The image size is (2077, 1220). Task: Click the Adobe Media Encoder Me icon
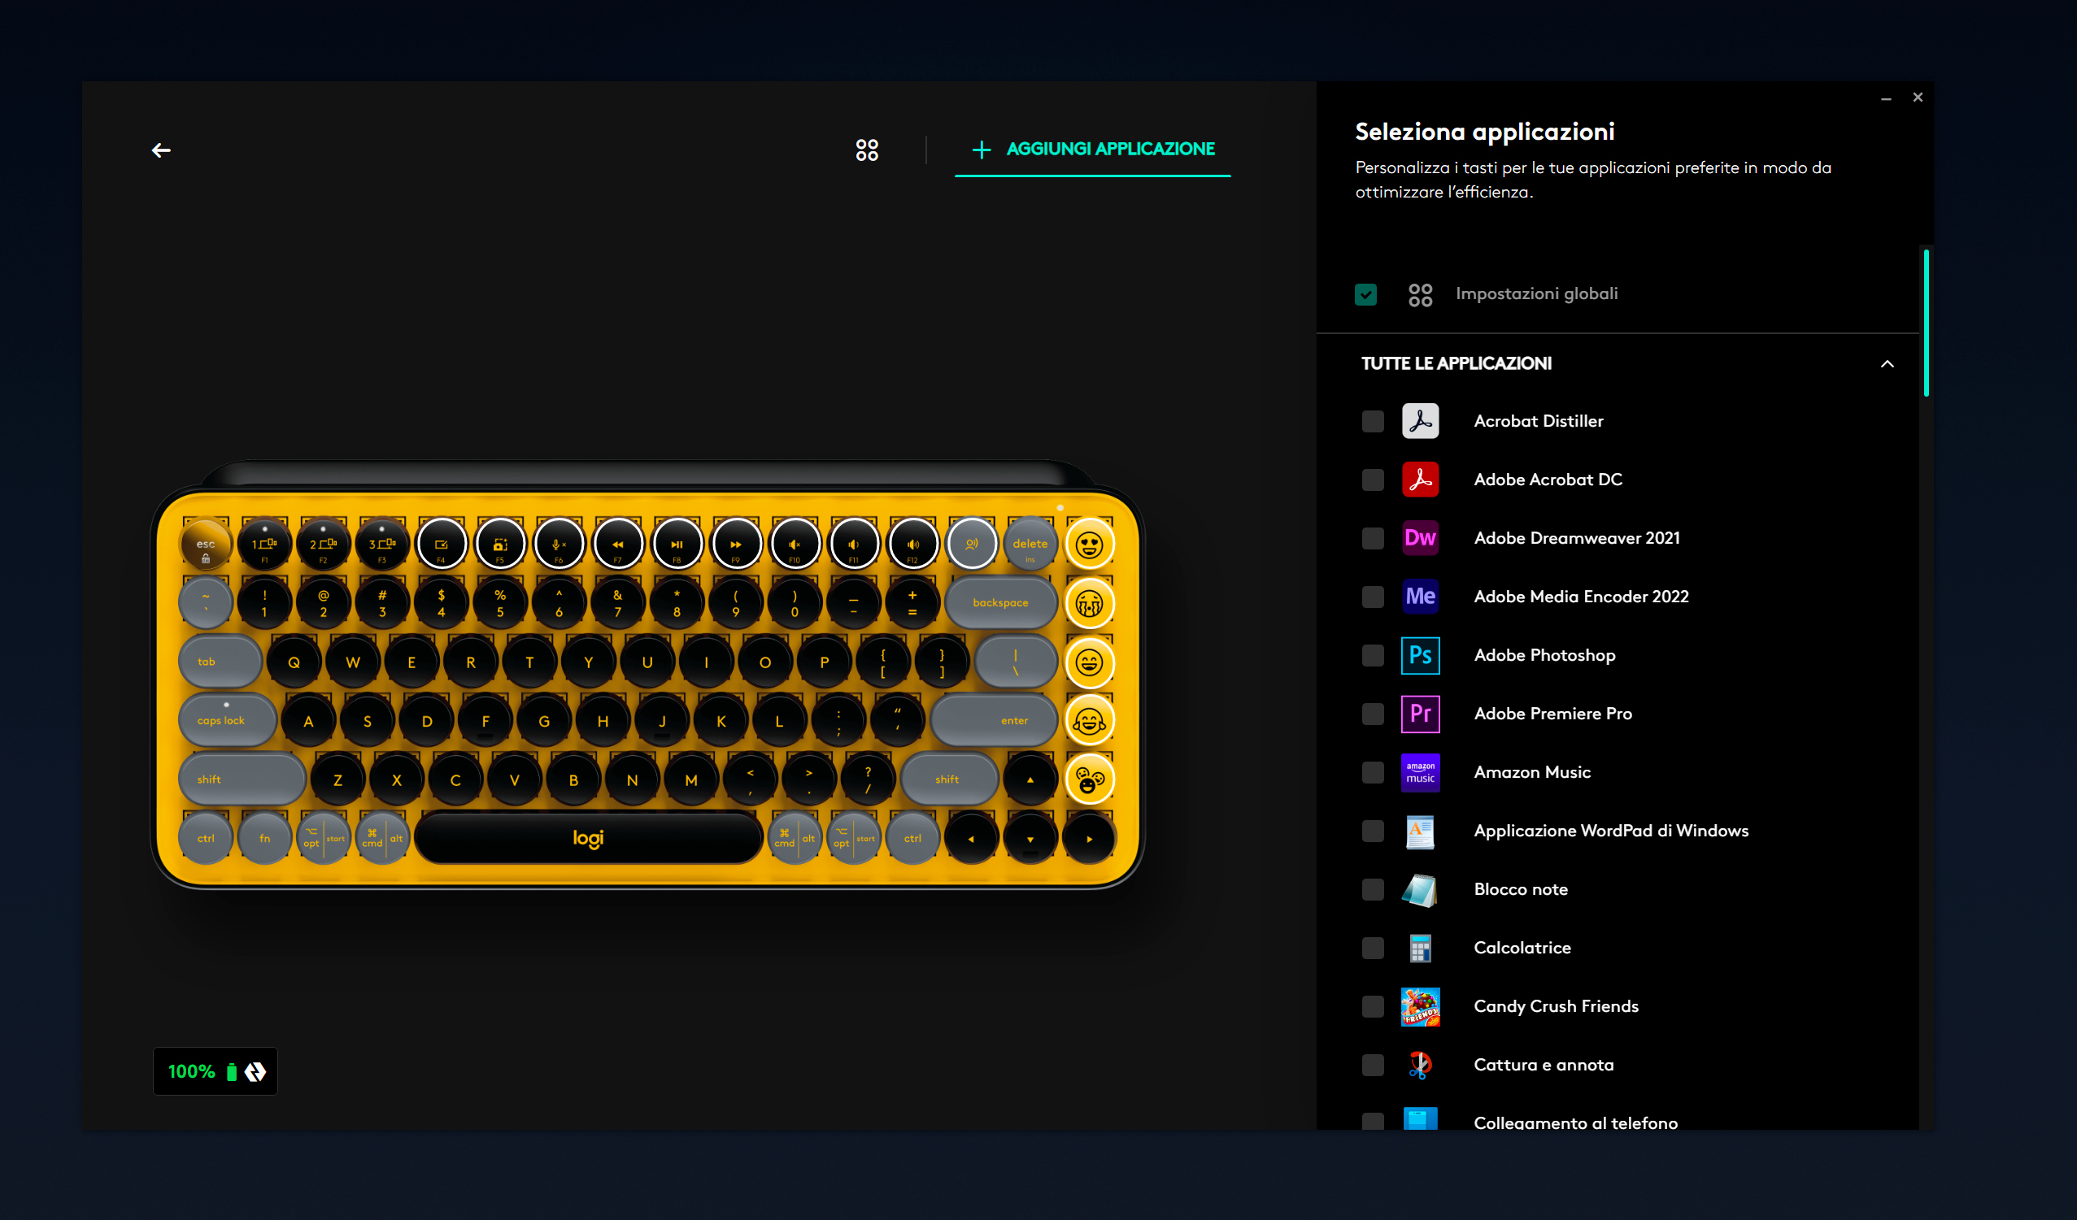coord(1420,597)
